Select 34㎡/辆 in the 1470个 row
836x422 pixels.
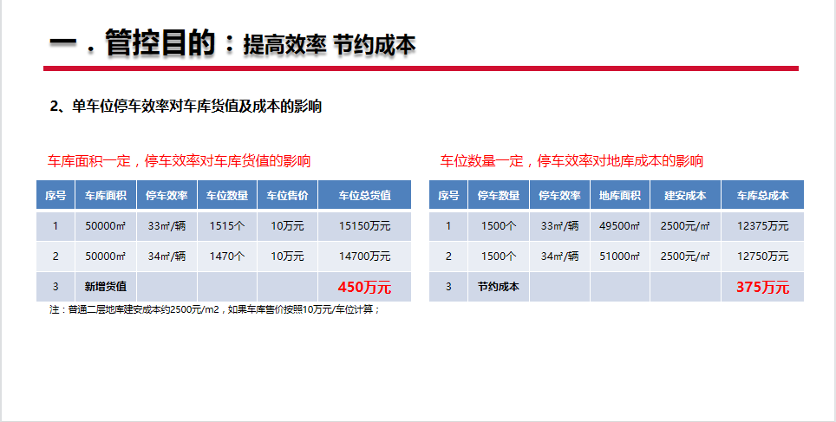pos(167,256)
